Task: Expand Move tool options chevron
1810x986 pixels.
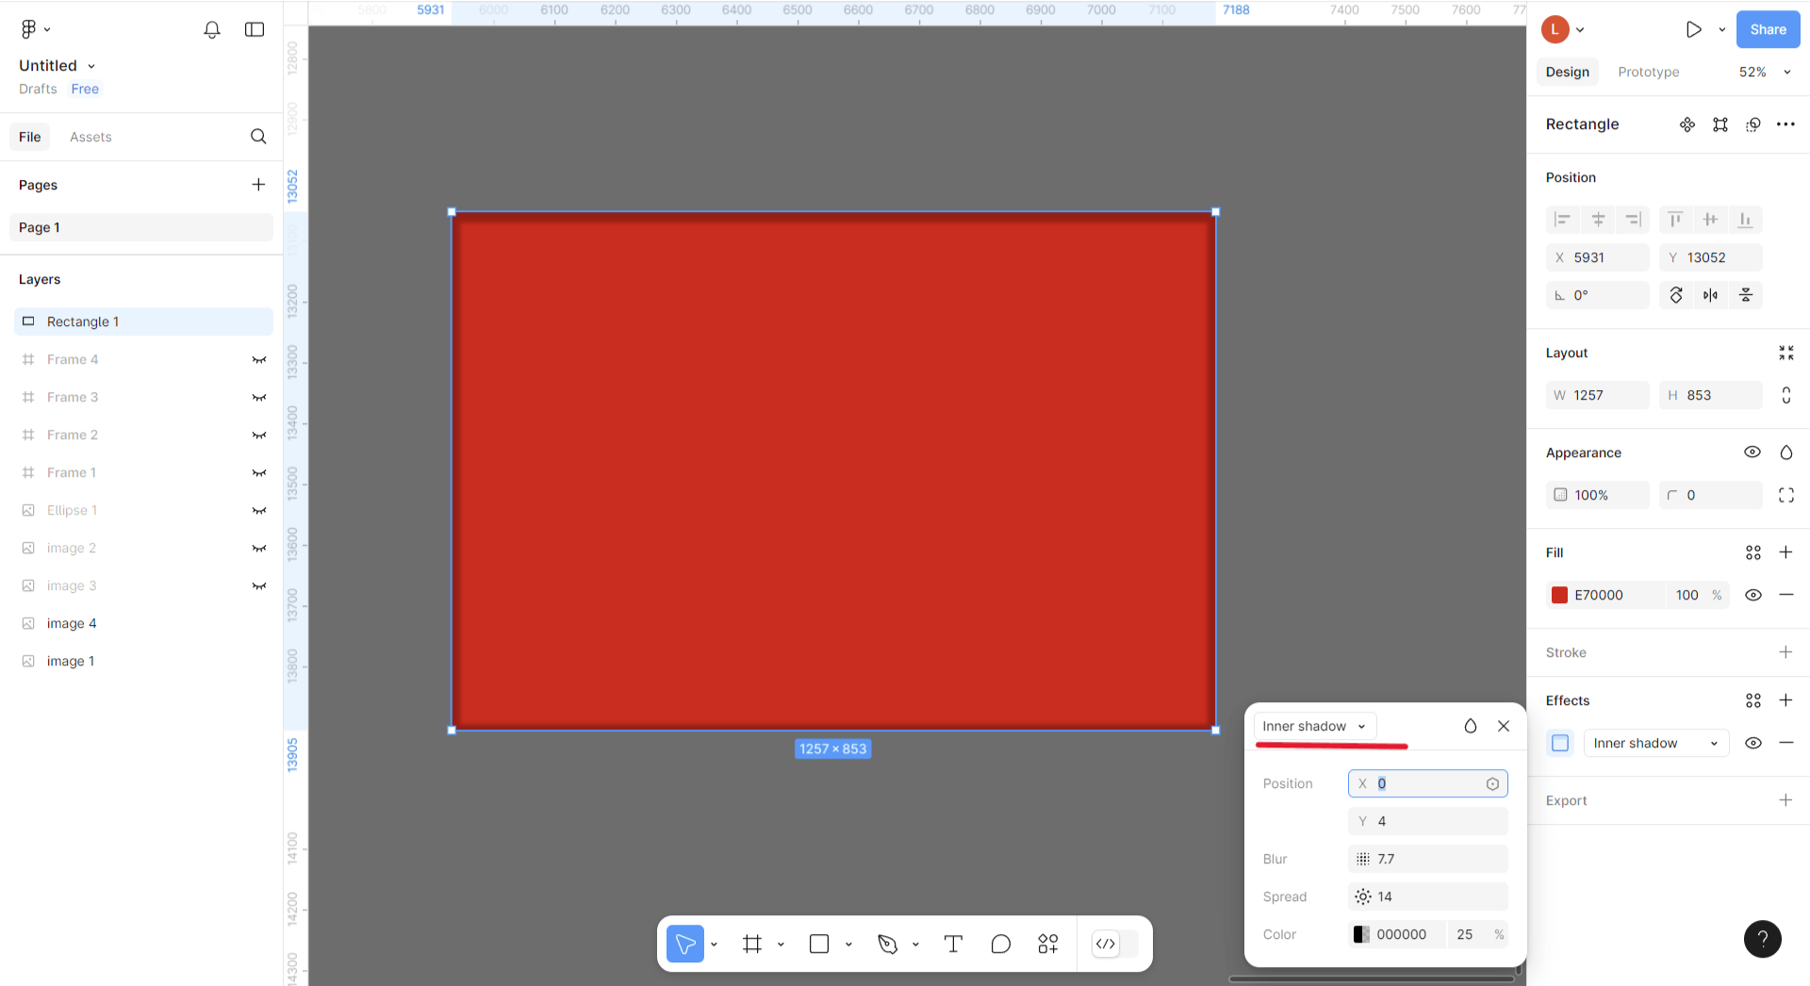Action: click(x=714, y=944)
